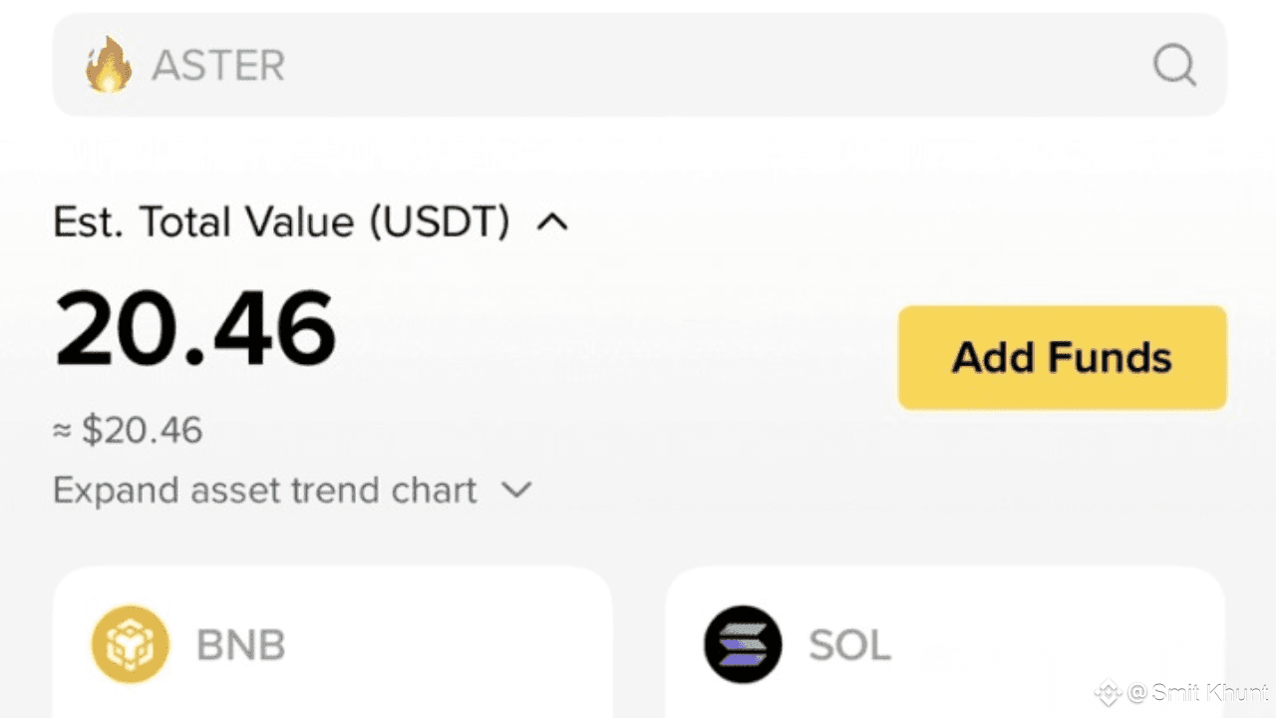The height and width of the screenshot is (718, 1276).
Task: Click the fire trending icon in search bar
Action: [108, 66]
